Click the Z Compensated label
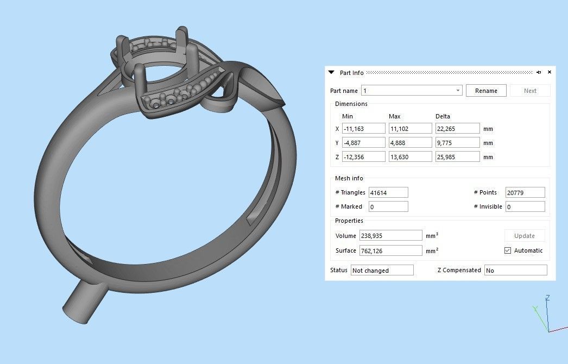The height and width of the screenshot is (364, 568). coord(459,270)
